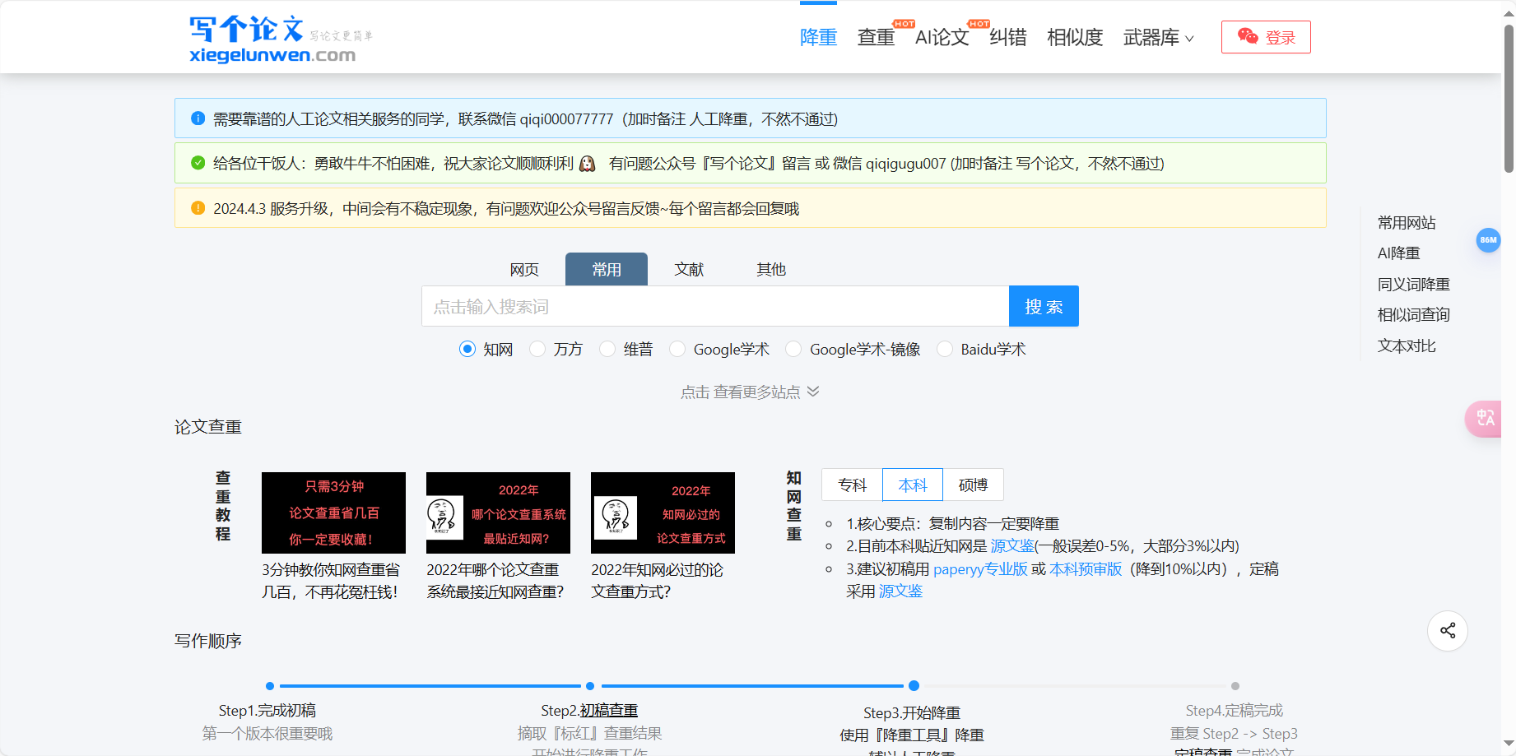Select Baidu学术 as search source
The image size is (1516, 756).
(x=945, y=349)
